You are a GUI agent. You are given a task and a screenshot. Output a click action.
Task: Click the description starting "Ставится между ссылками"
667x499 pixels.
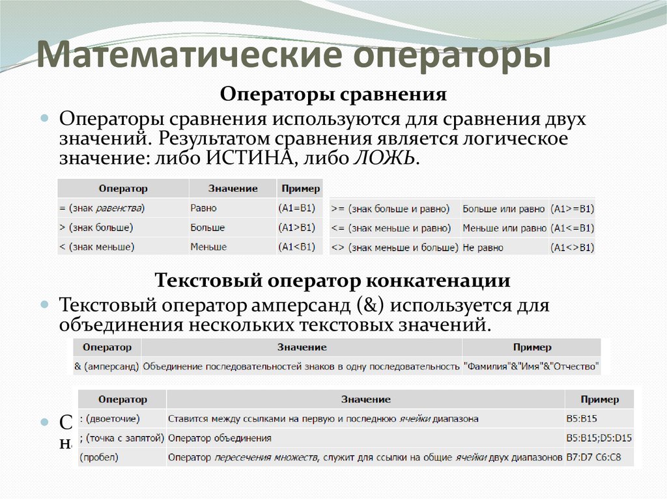click(x=365, y=419)
